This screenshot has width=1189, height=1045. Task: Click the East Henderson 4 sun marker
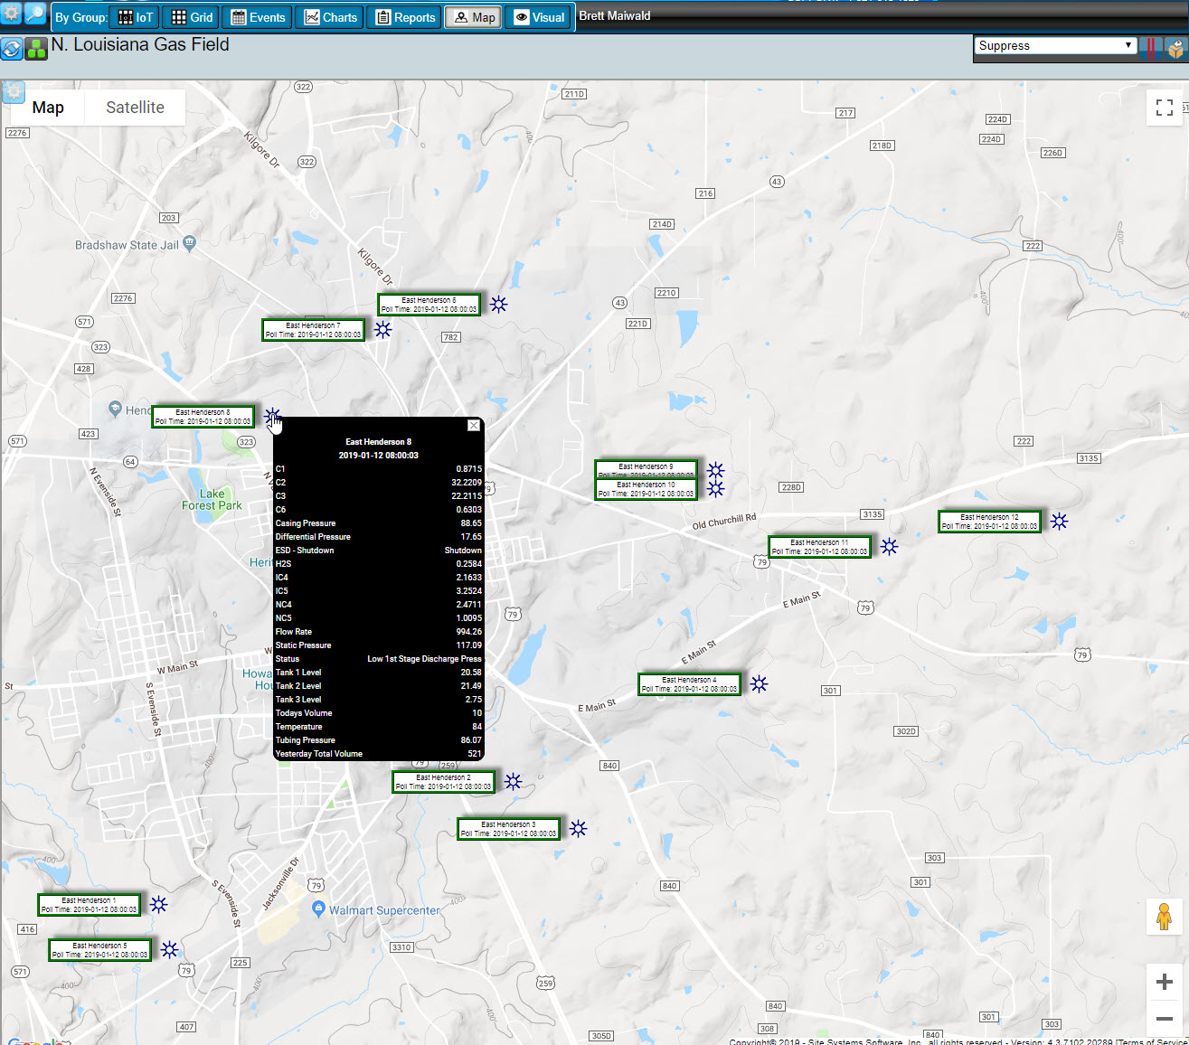(x=760, y=684)
